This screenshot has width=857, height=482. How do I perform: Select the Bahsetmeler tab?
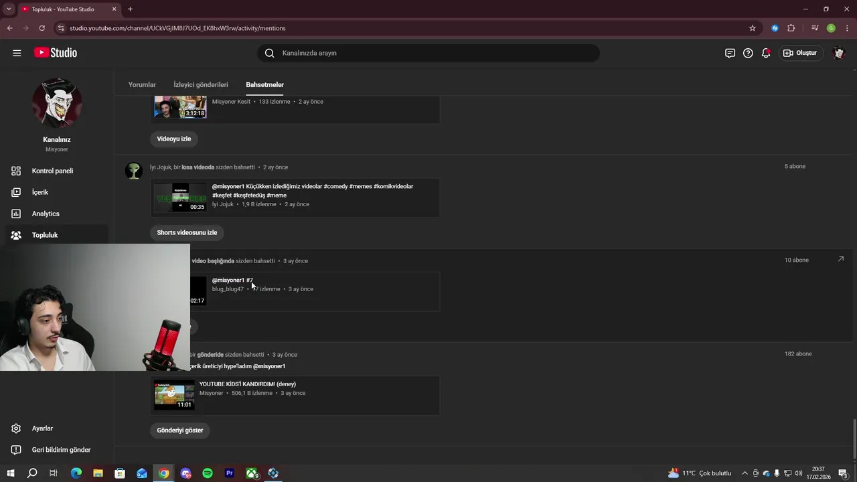click(265, 85)
